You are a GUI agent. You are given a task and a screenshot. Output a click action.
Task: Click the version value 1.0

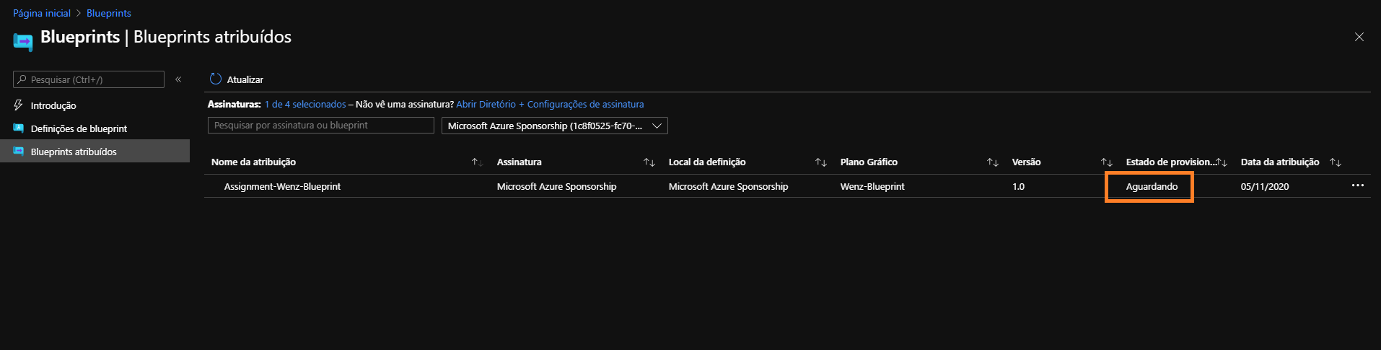(1018, 186)
